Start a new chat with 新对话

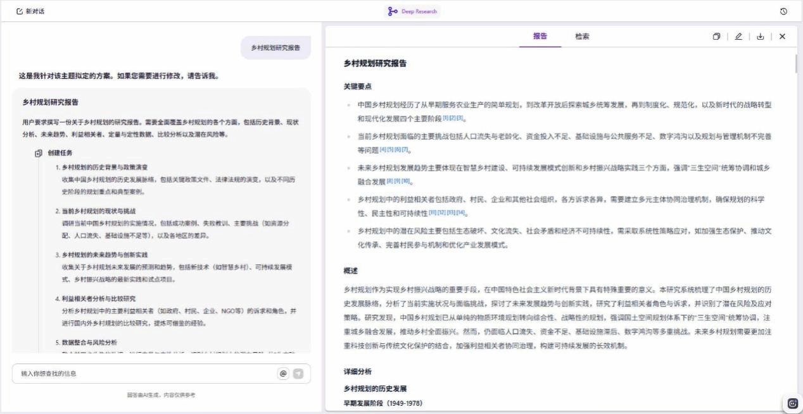coord(30,11)
